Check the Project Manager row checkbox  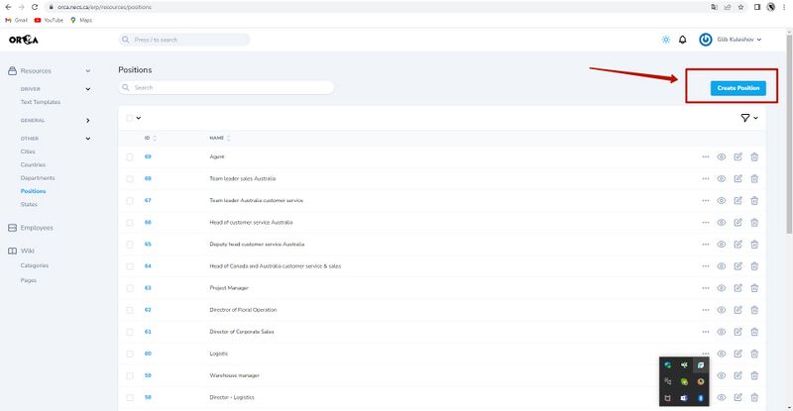pos(130,288)
